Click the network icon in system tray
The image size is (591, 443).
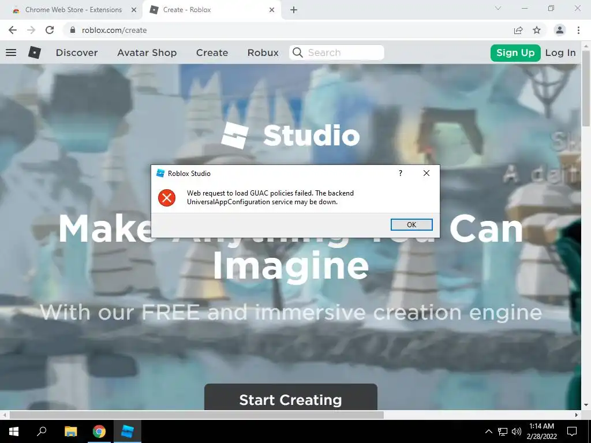coord(503,431)
